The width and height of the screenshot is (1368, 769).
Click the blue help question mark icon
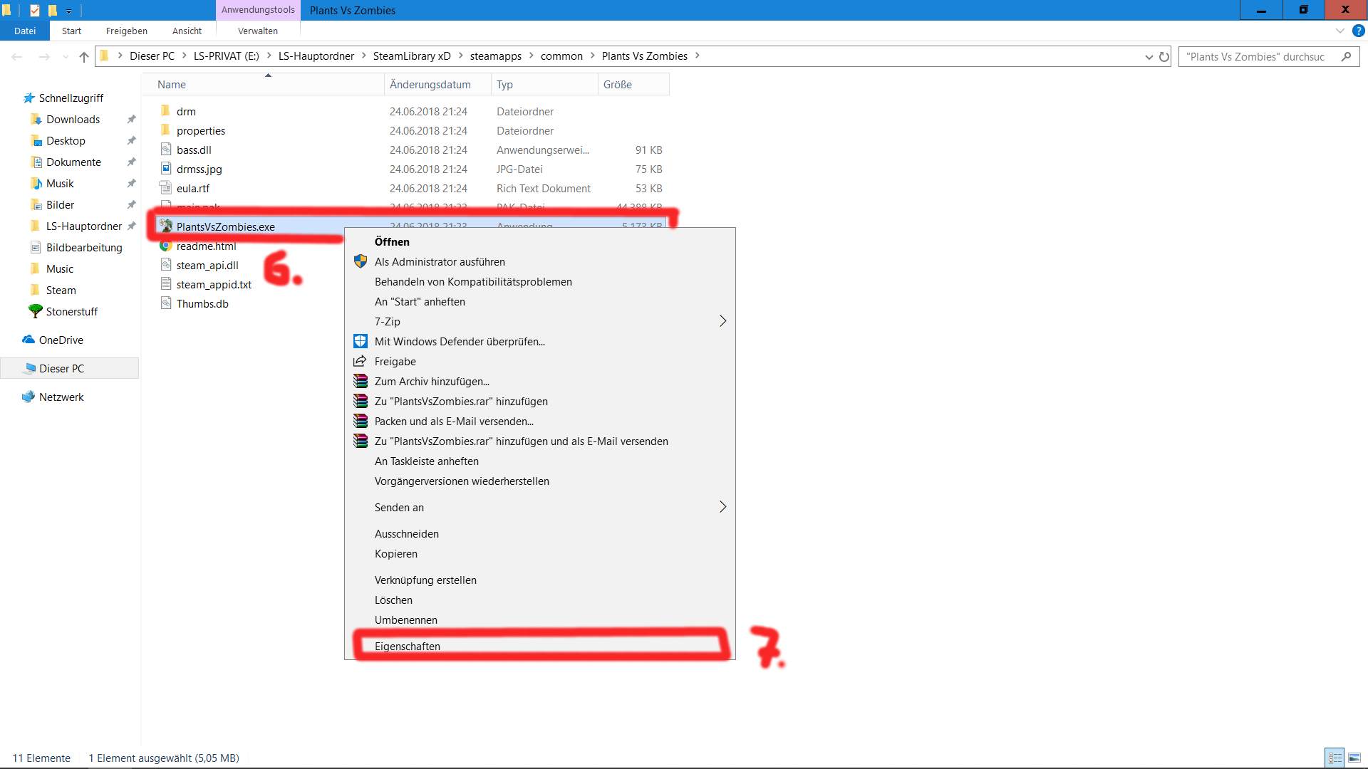pos(1359,31)
